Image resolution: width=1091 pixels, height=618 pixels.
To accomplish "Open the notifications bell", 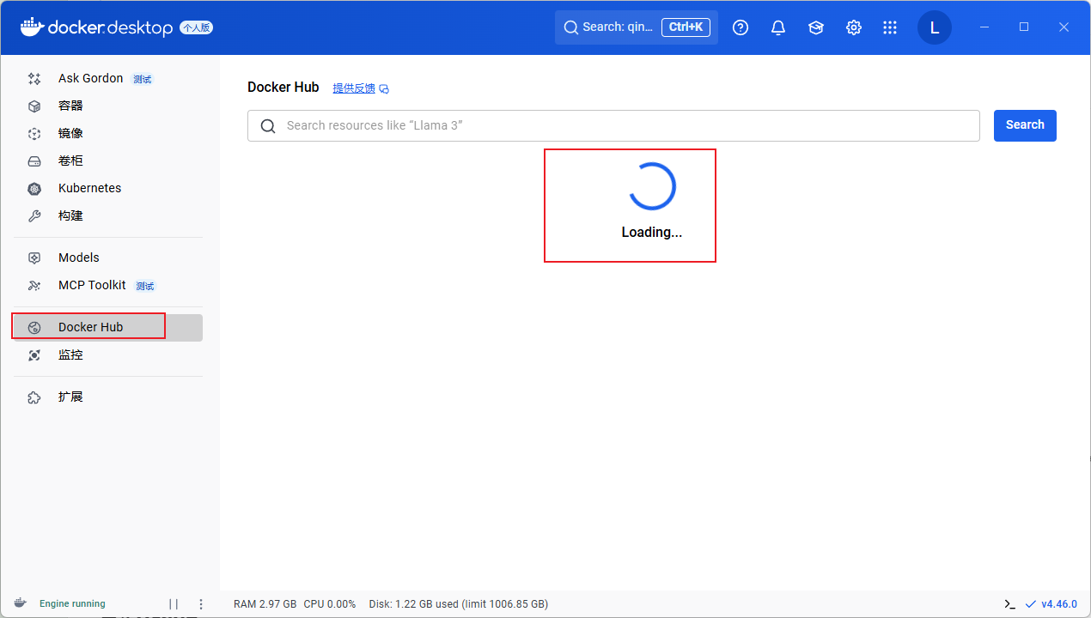I will [778, 27].
